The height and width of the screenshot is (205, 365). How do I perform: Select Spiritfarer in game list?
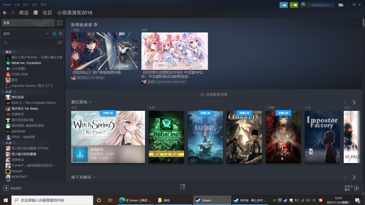click(x=18, y=131)
